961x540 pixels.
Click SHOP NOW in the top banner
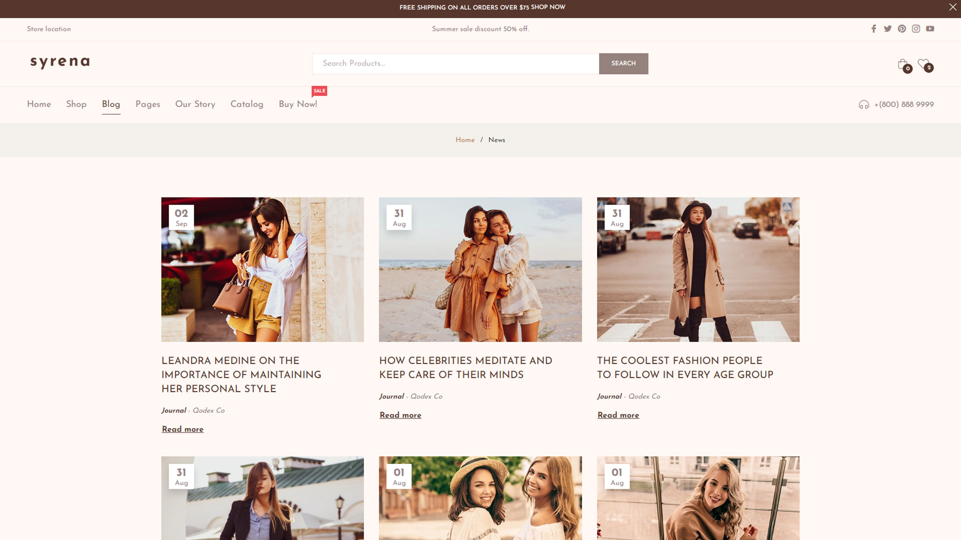(548, 7)
